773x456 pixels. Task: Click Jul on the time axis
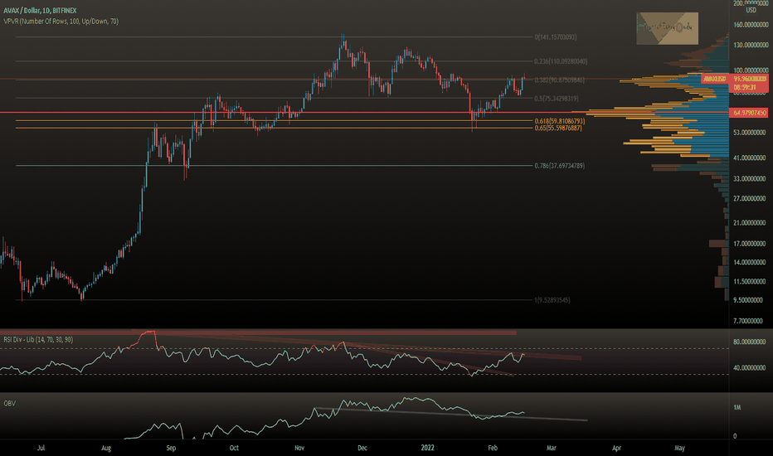point(41,448)
